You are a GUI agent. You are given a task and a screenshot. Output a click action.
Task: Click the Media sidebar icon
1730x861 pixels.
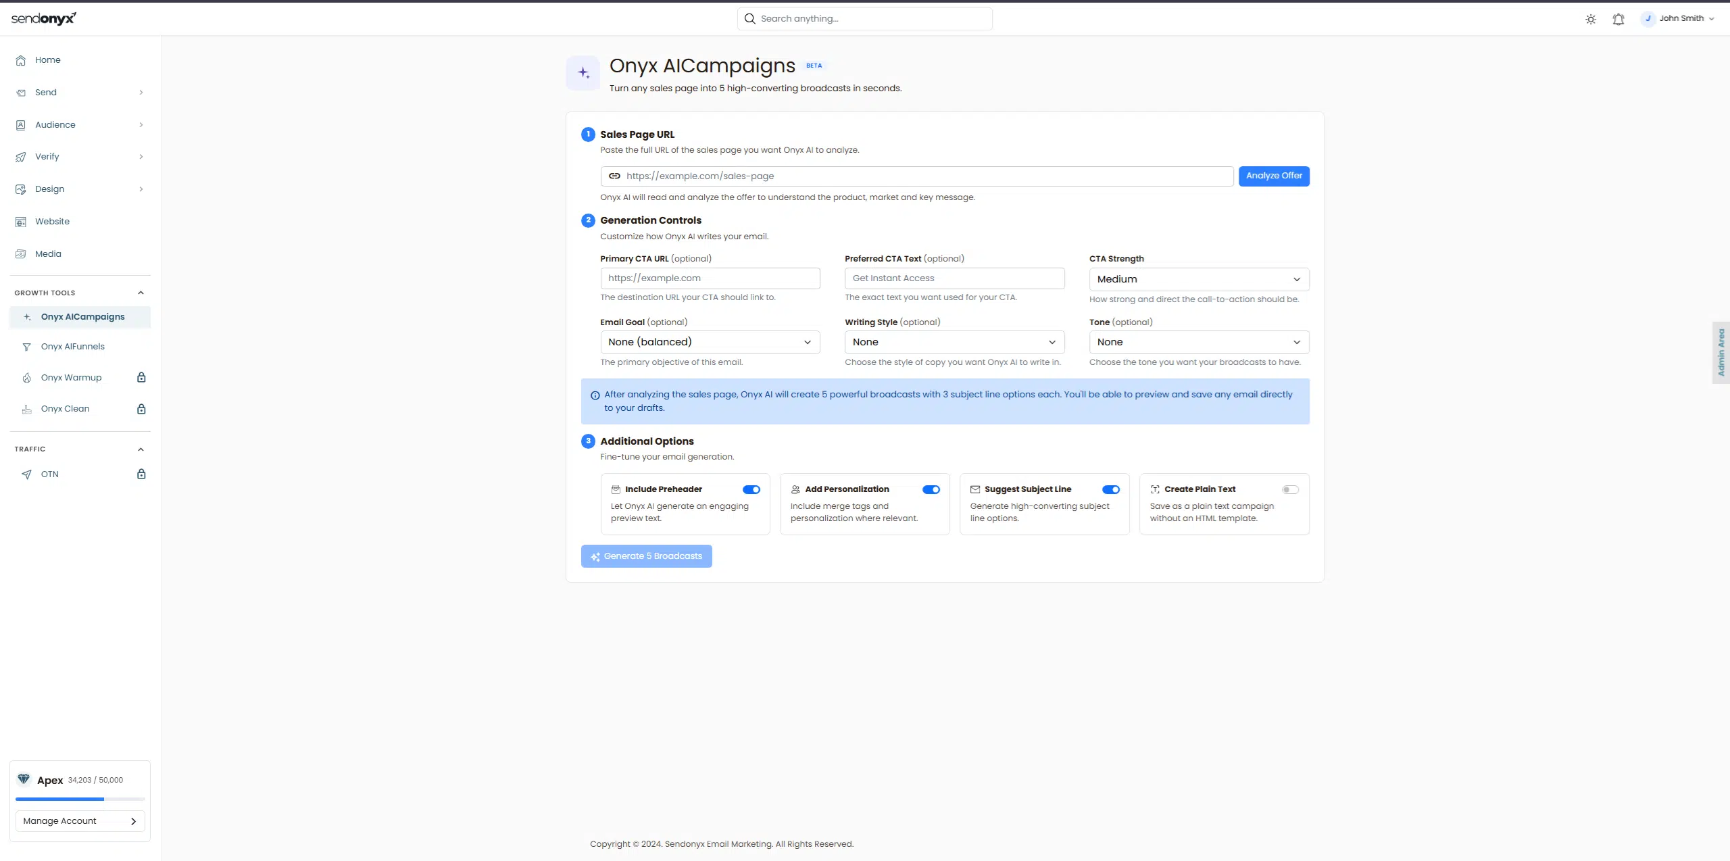(21, 254)
